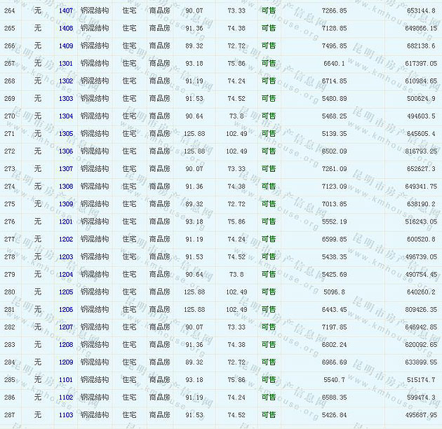The width and height of the screenshot is (442, 429).
Task: Open the room 1209 link
Action: point(66,362)
